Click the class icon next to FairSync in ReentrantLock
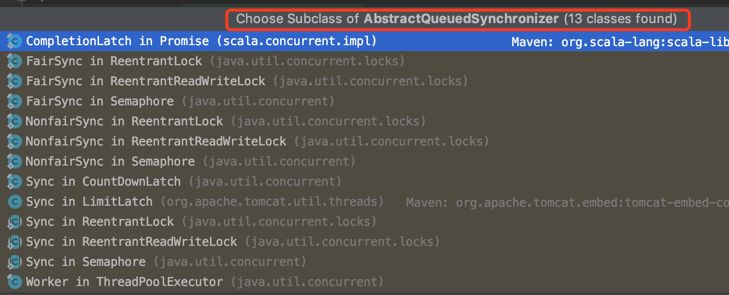This screenshot has width=729, height=295. tap(14, 61)
